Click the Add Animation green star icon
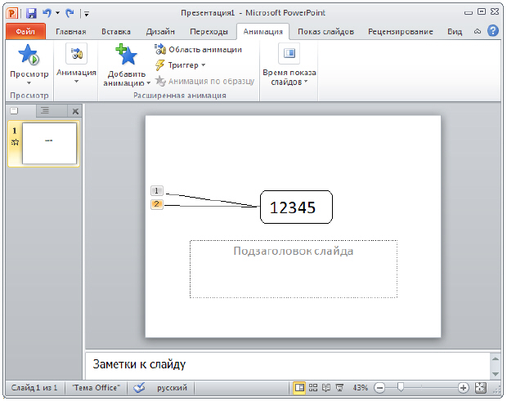Viewport: 507px width, 401px height. tap(126, 56)
